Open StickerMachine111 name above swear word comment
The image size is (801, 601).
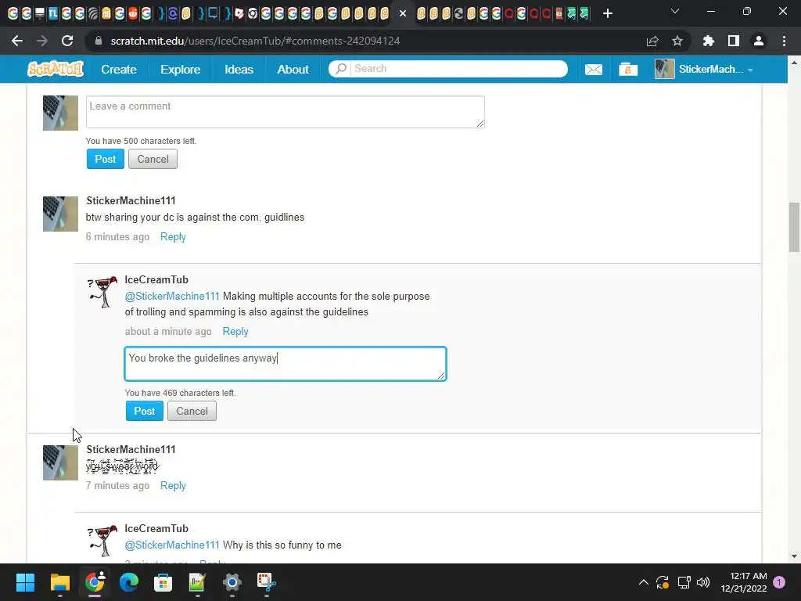coord(131,449)
